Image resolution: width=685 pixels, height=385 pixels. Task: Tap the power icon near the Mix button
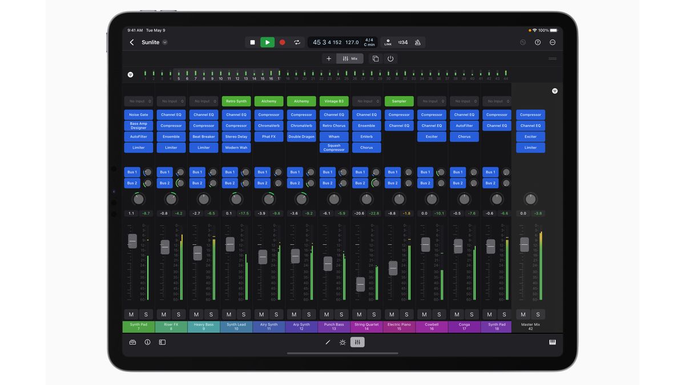[389, 58]
